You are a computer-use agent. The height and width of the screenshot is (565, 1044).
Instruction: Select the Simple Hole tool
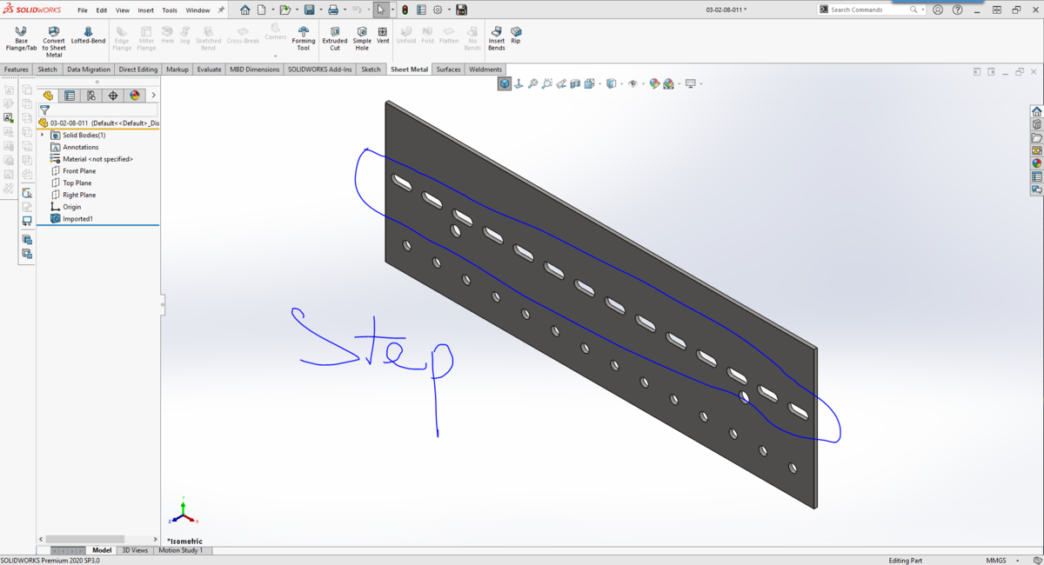(362, 39)
